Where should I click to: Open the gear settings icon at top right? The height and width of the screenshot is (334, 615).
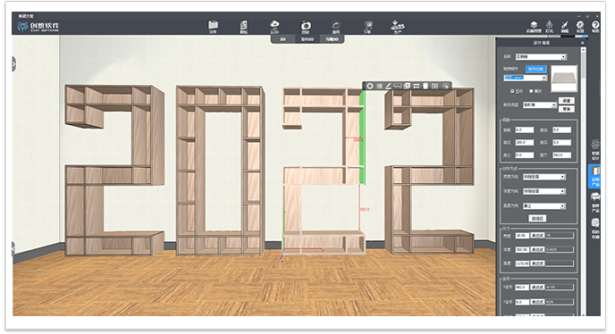[x=580, y=26]
